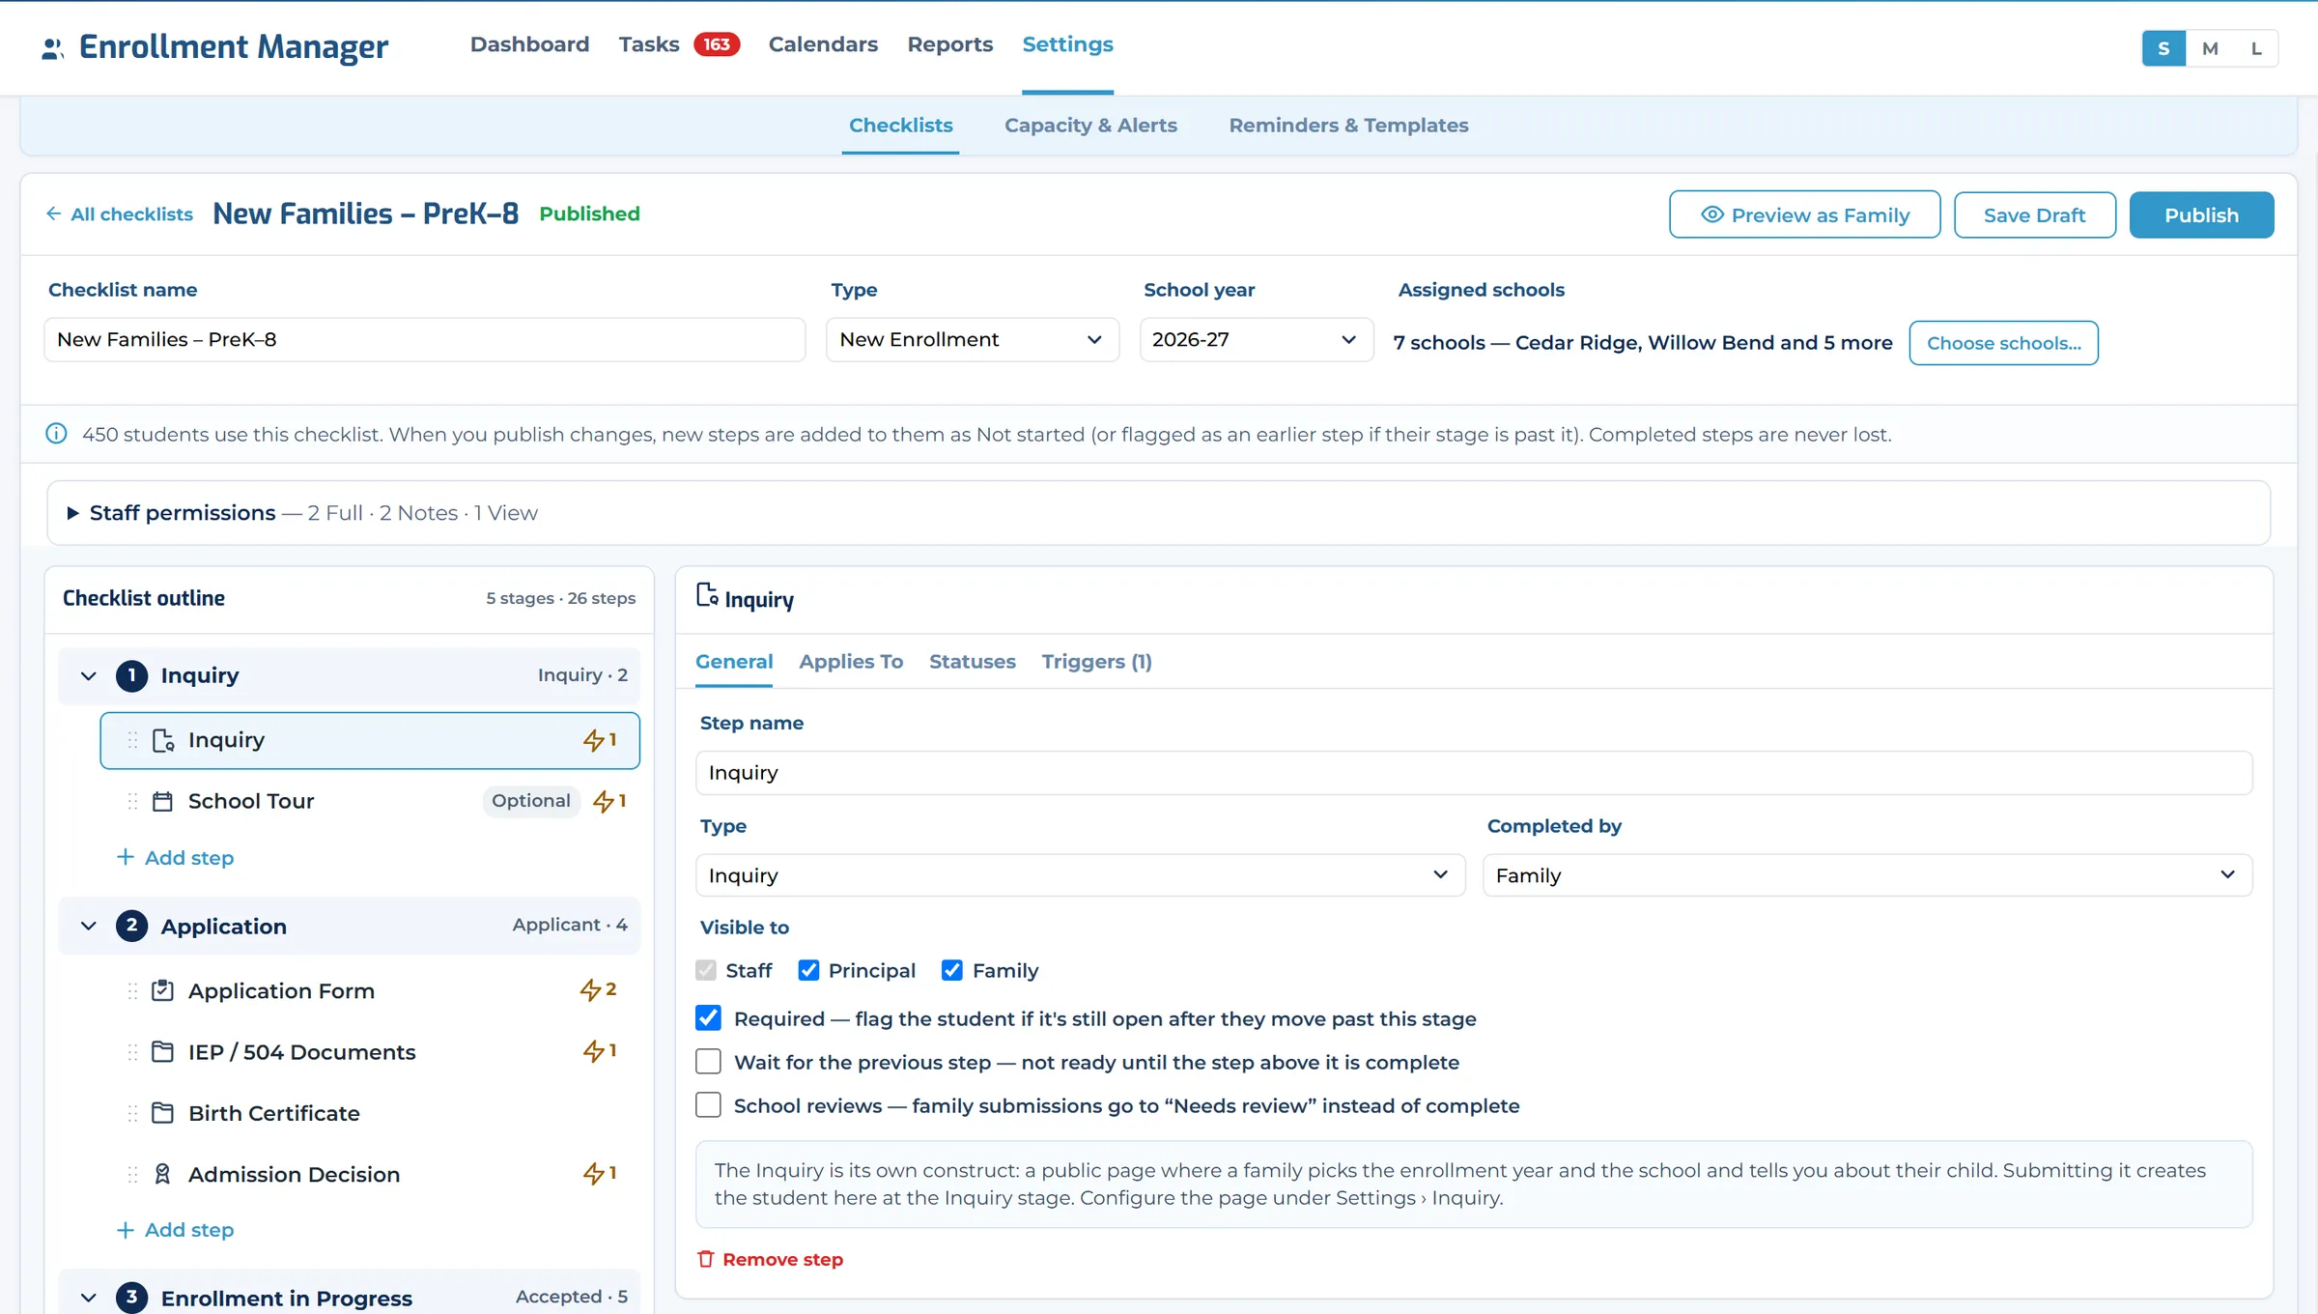Click the Inquiry step document icon in outline
This screenshot has width=2318, height=1314.
(163, 741)
